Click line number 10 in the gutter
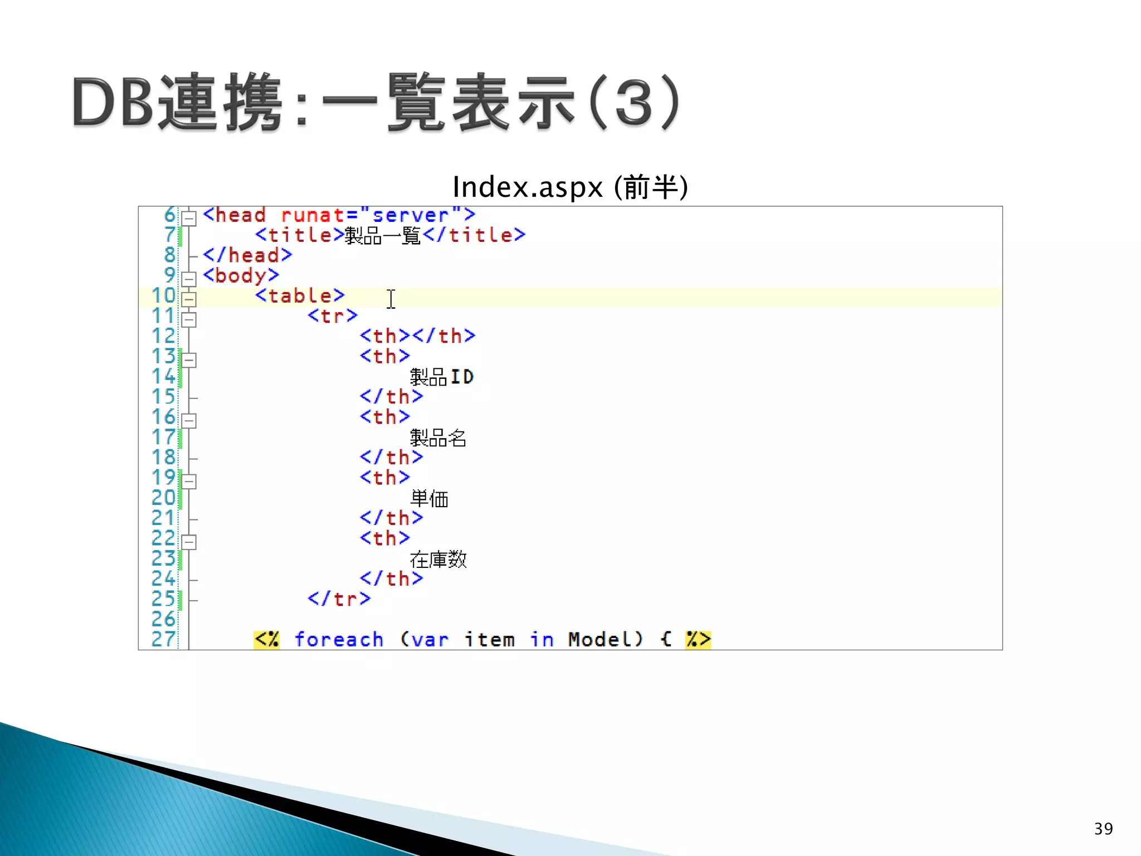1141x856 pixels. [x=163, y=296]
